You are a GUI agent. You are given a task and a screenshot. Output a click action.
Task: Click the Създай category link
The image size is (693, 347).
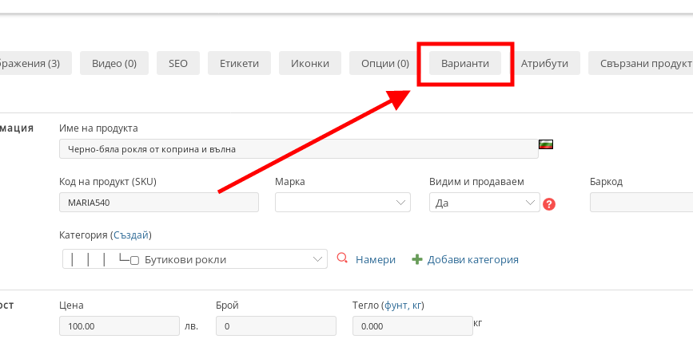point(131,235)
